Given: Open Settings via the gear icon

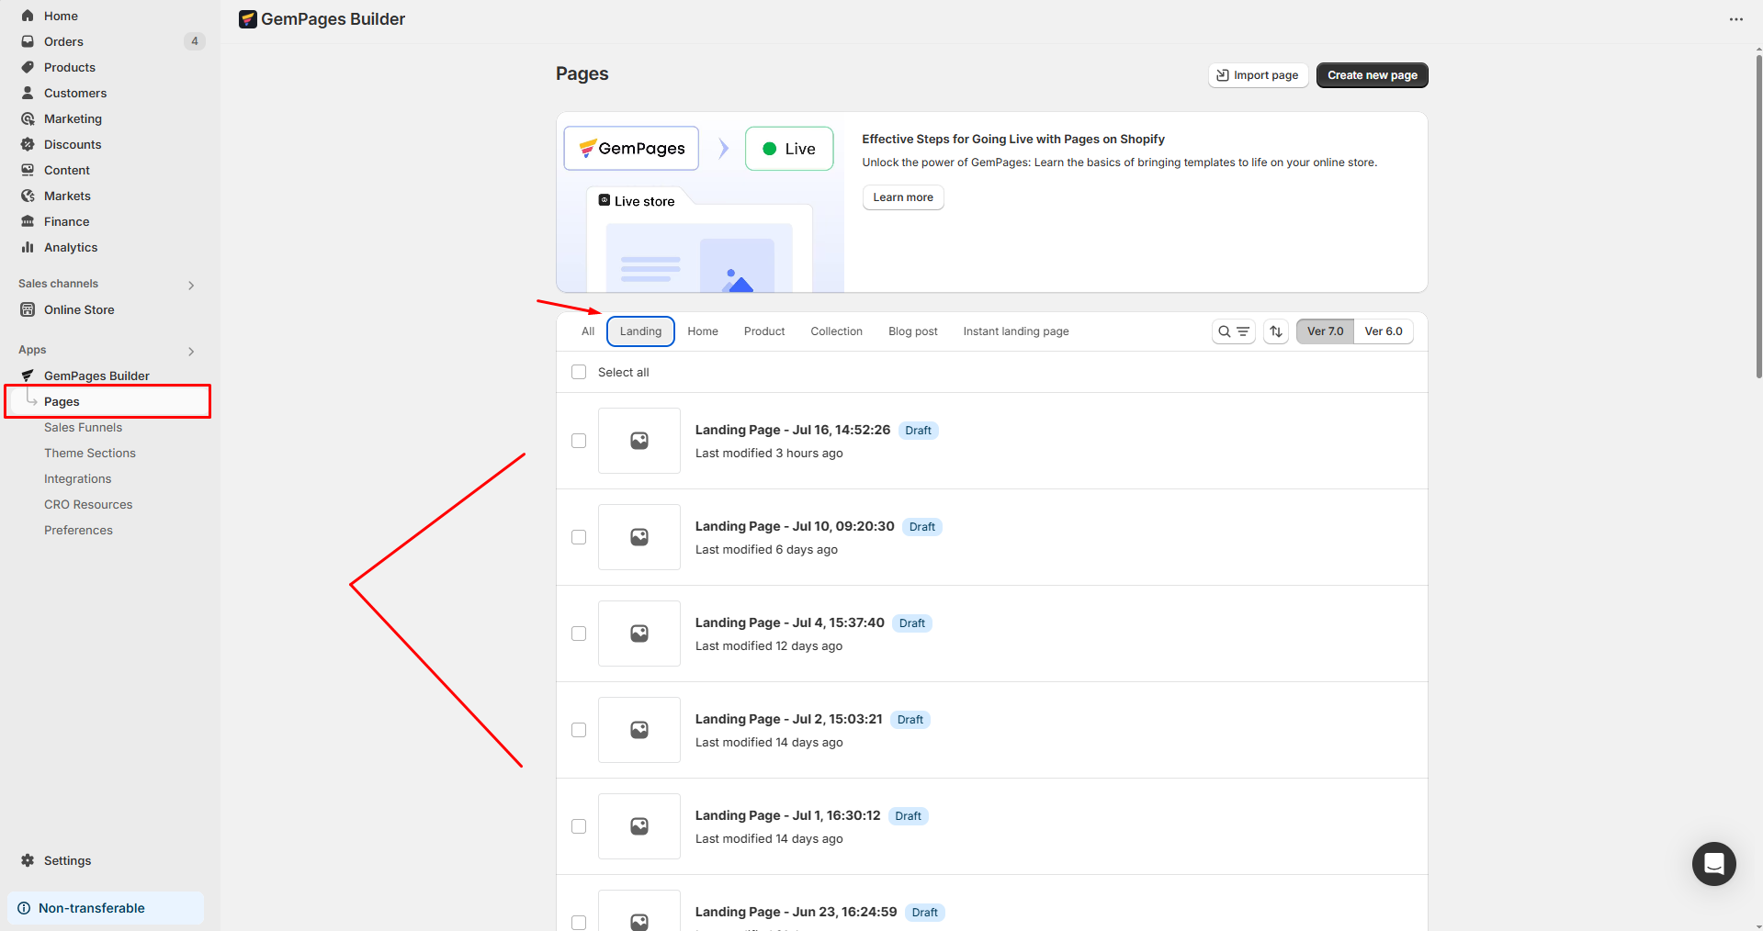Looking at the screenshot, I should pyautogui.click(x=28, y=860).
